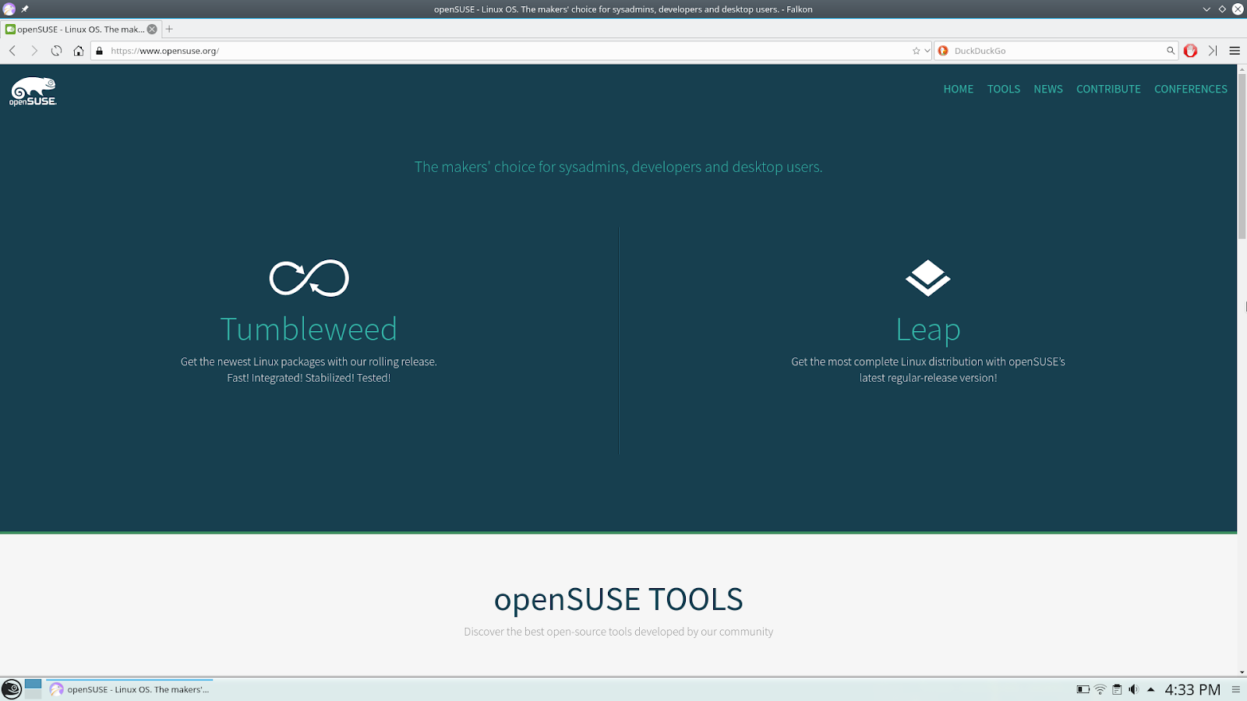The width and height of the screenshot is (1247, 701).
Task: Open the battery status tray icon
Action: (x=1083, y=689)
